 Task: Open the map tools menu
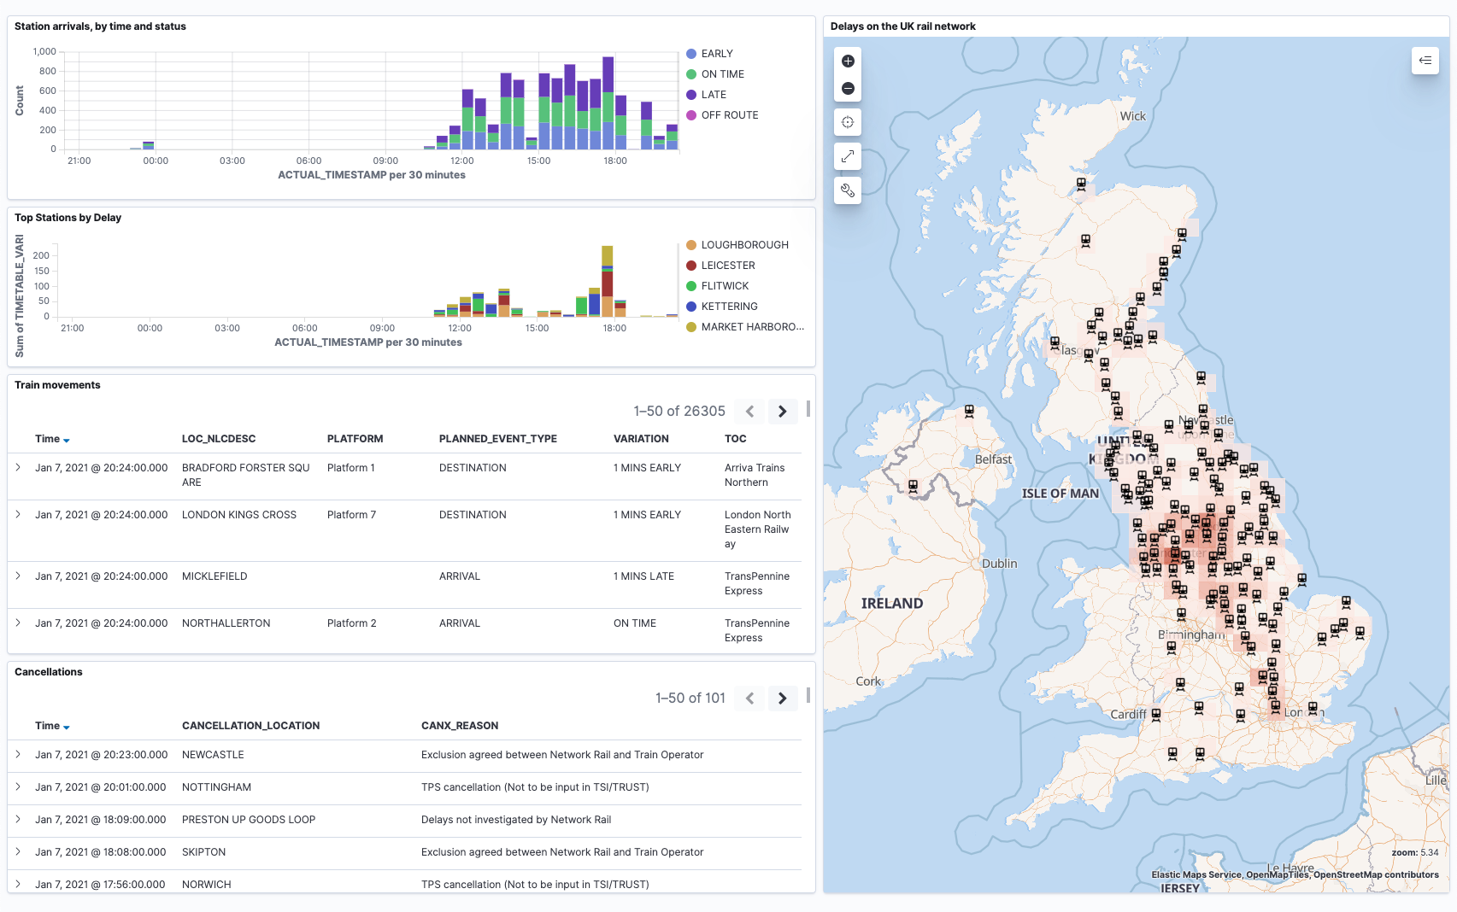(x=848, y=190)
